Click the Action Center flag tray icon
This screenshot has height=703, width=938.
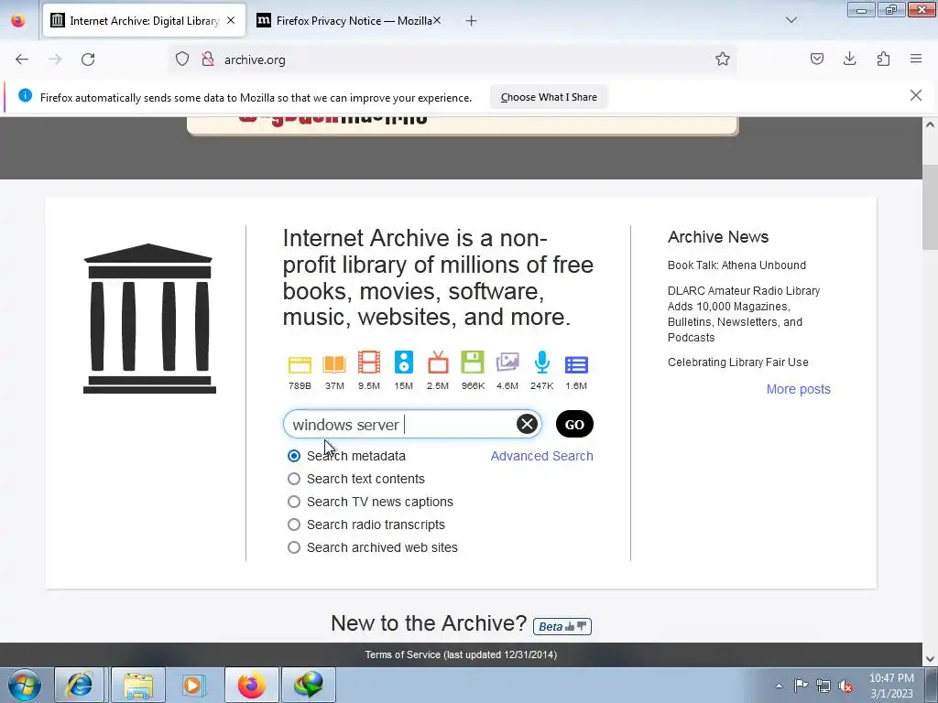tap(801, 686)
